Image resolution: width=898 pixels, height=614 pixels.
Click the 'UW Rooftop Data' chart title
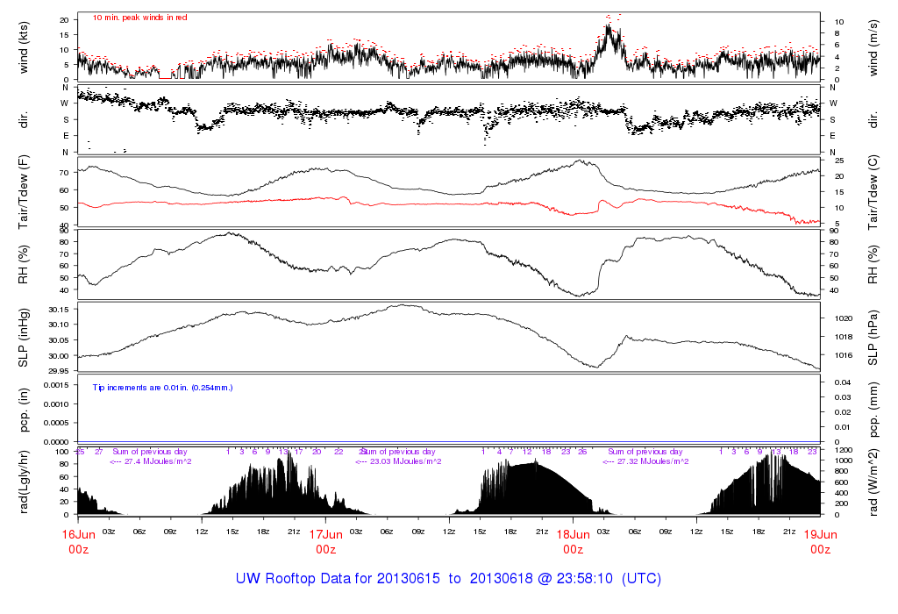pyautogui.click(x=448, y=579)
